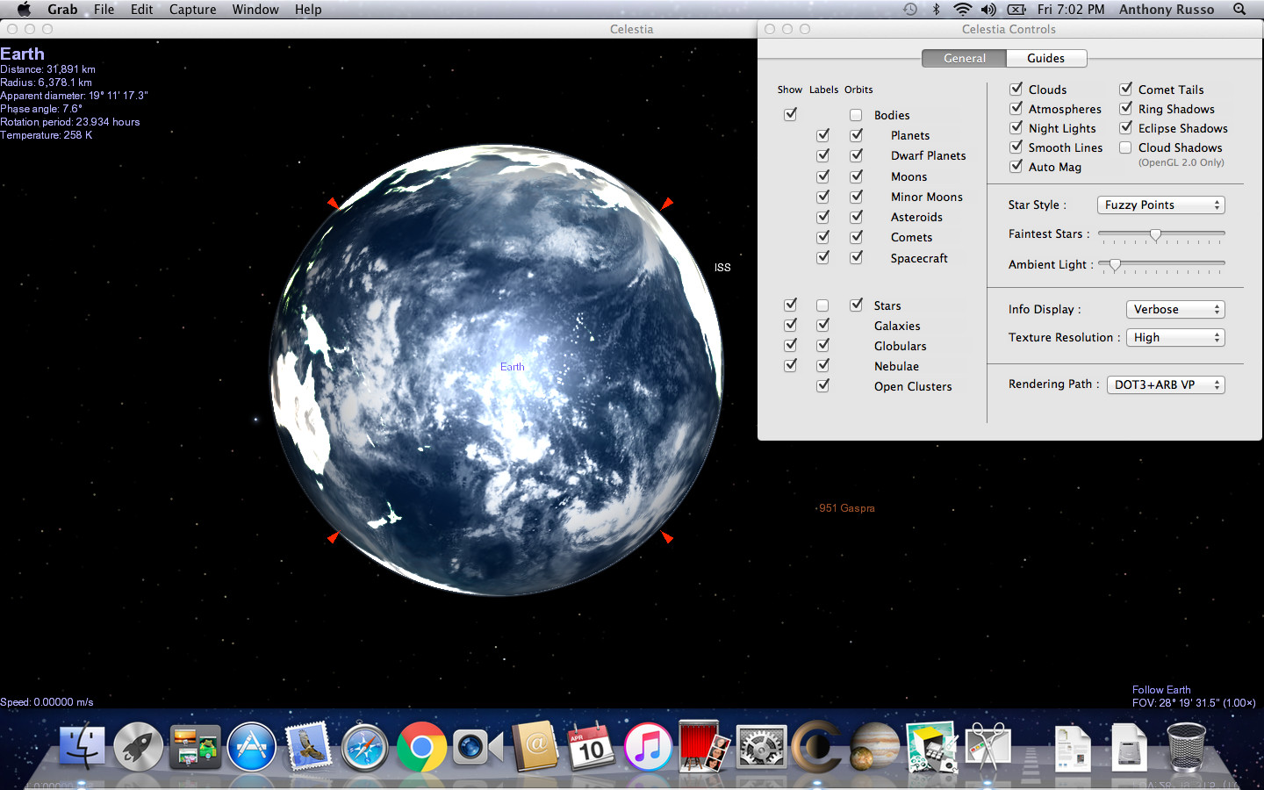Uncheck the Clouds checkbox

(1016, 89)
